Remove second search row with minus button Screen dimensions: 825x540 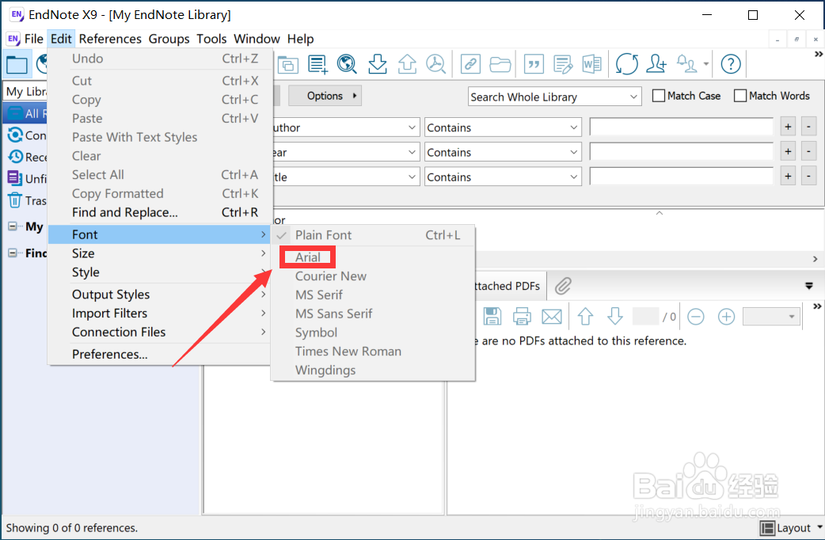808,151
